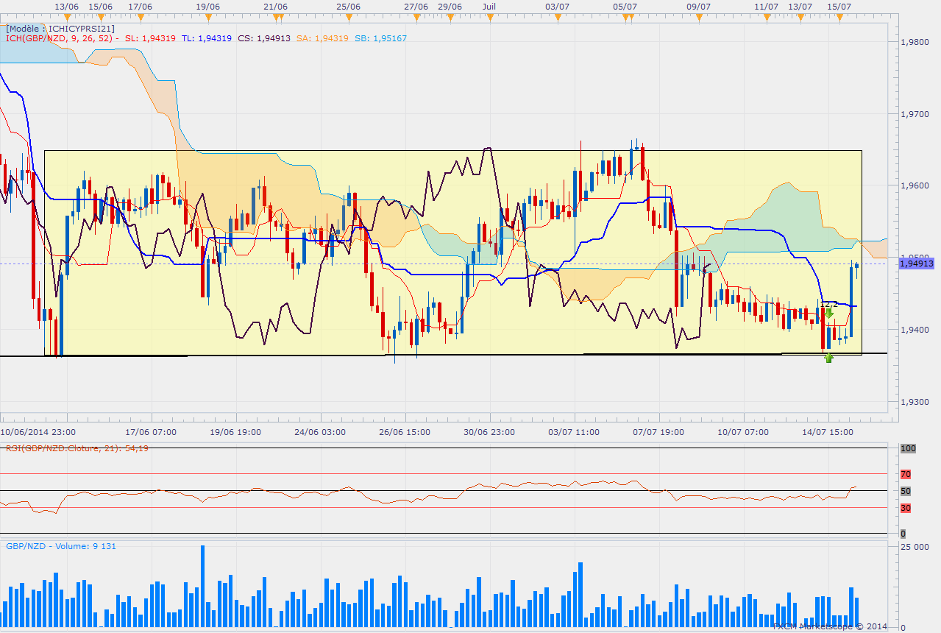
Task: Select the orange marker under 27/06
Action: click(416, 17)
